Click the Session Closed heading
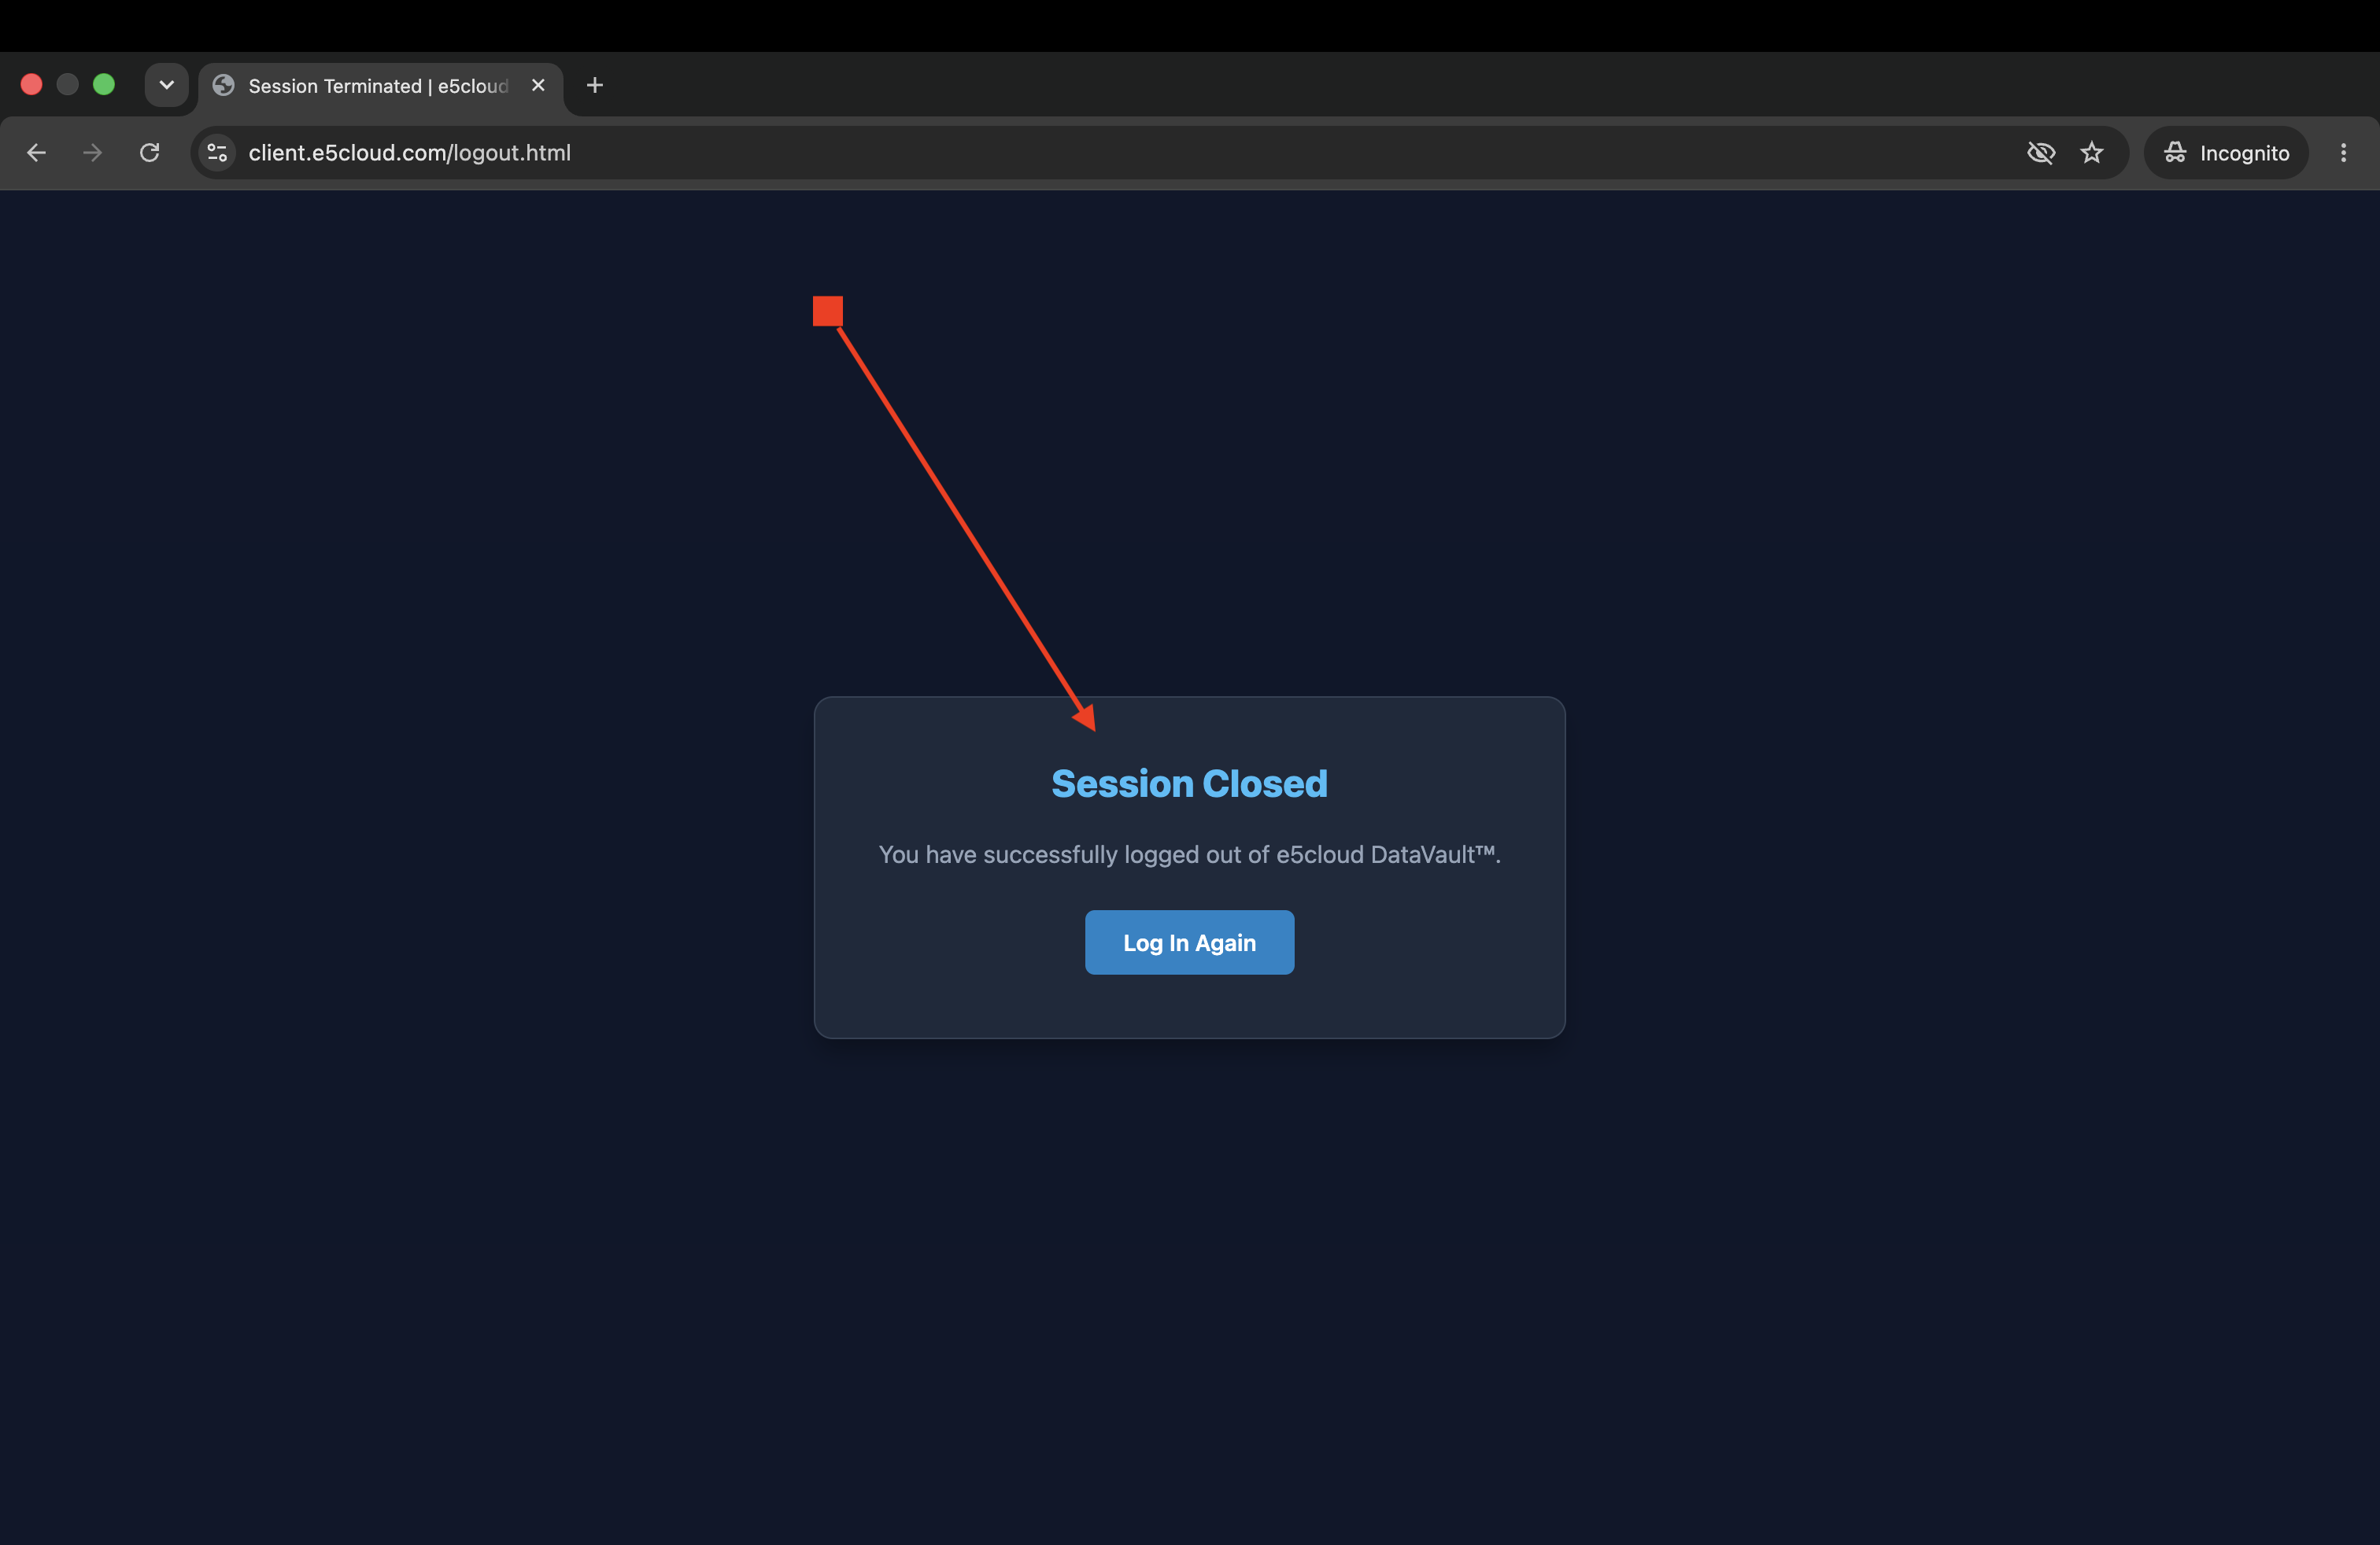 point(1189,784)
